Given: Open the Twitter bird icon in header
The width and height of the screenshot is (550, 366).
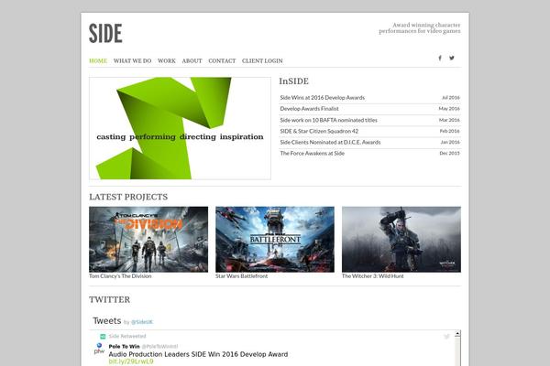Looking at the screenshot, I should point(452,58).
